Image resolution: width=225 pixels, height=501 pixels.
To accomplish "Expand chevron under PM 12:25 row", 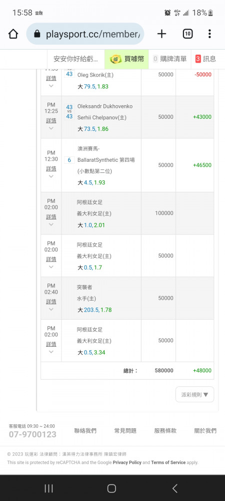I will [x=51, y=128].
